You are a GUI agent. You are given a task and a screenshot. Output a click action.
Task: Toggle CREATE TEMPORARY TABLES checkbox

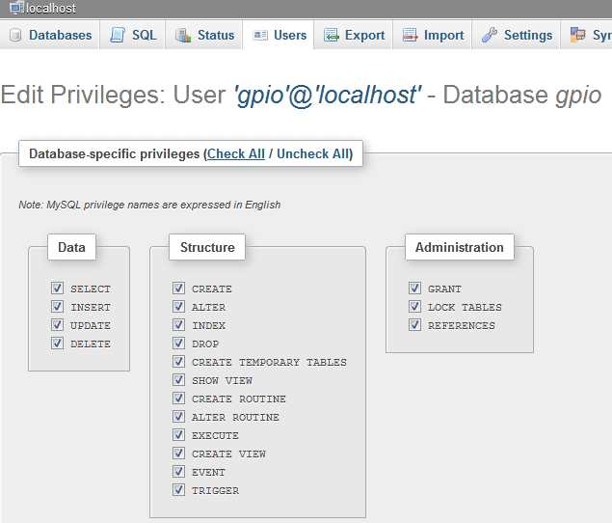point(178,362)
